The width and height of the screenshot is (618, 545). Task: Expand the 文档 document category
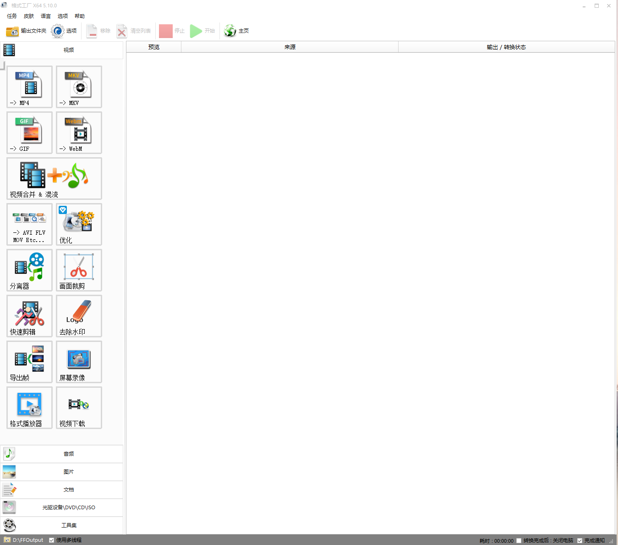click(x=62, y=490)
